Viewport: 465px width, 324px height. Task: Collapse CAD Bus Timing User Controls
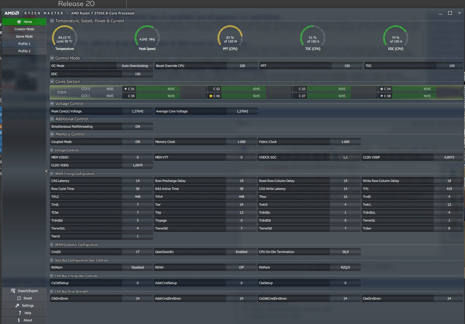coord(52,276)
